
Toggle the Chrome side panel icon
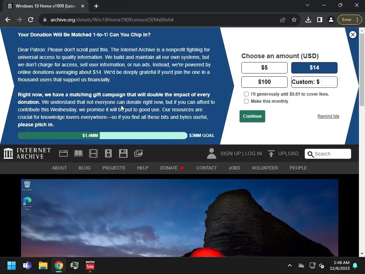[x=320, y=20]
